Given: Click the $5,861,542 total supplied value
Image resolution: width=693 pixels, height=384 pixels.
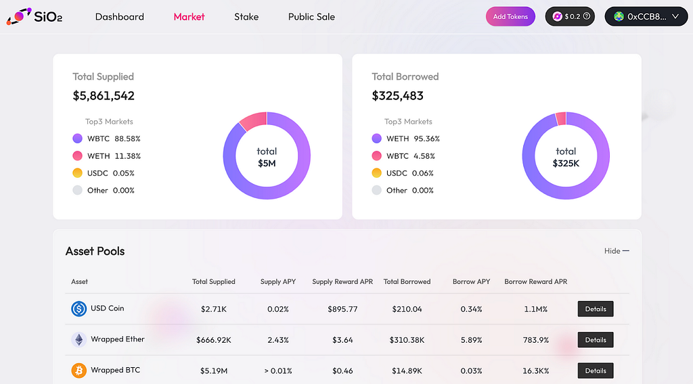Looking at the screenshot, I should click(x=104, y=96).
